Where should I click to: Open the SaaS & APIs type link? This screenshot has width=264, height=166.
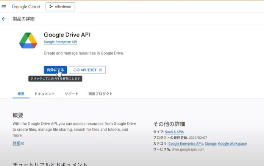[174, 132]
